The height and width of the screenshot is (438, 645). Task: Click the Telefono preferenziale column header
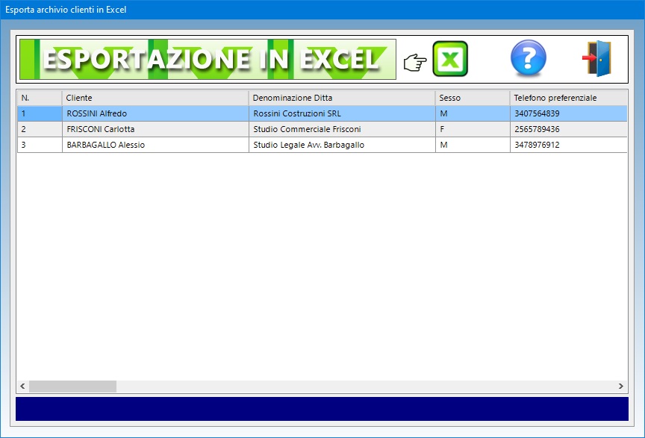coord(567,98)
